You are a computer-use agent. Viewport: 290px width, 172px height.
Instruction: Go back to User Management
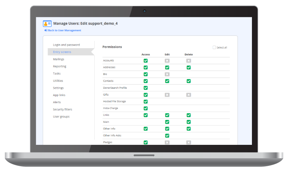[x=63, y=30]
